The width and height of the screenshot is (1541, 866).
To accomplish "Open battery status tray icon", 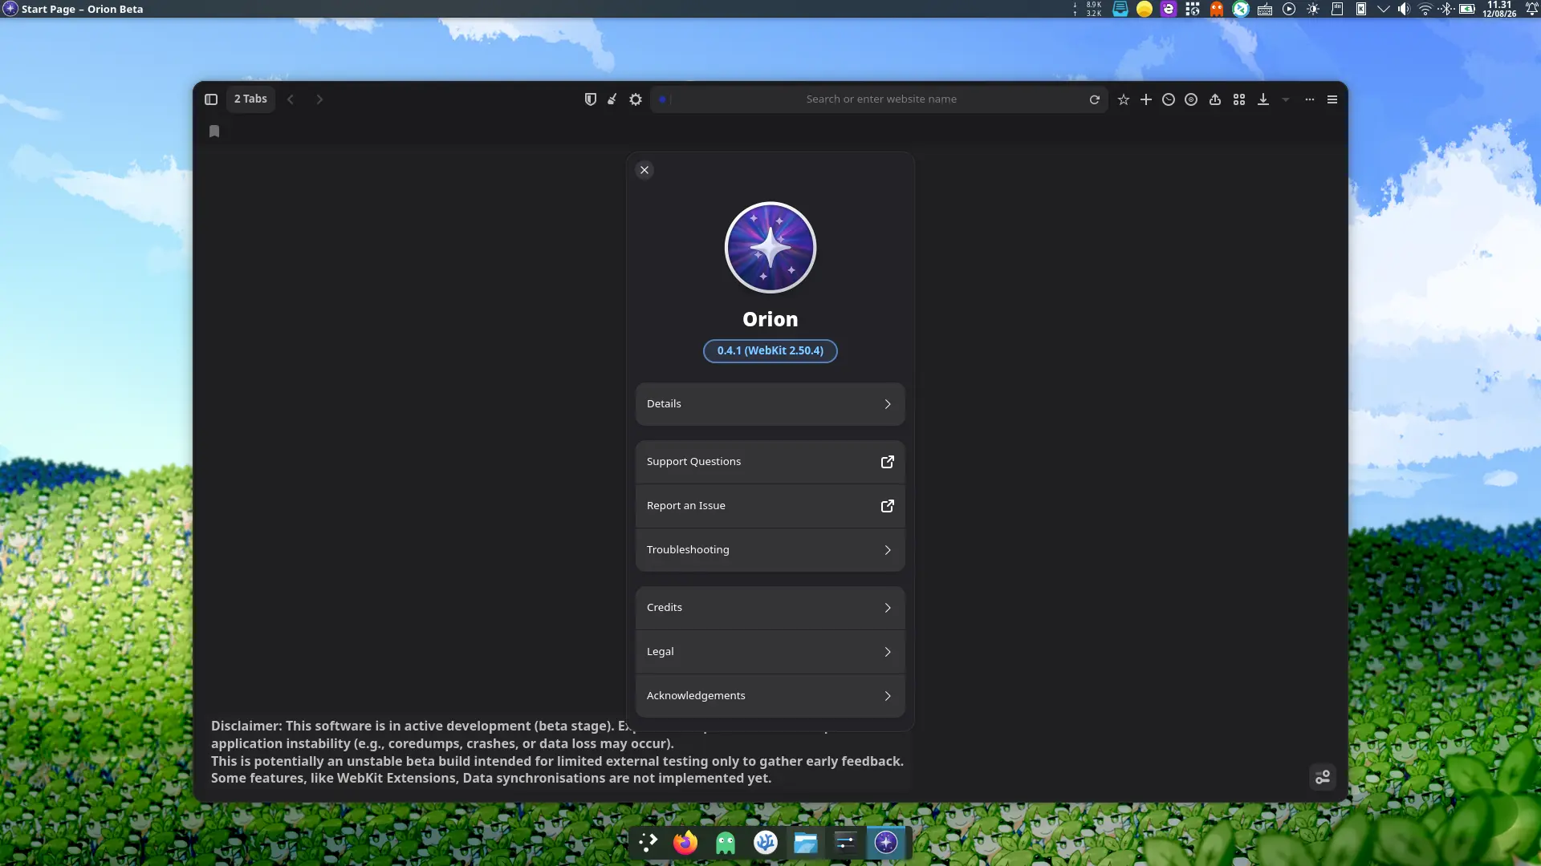I will (1467, 10).
